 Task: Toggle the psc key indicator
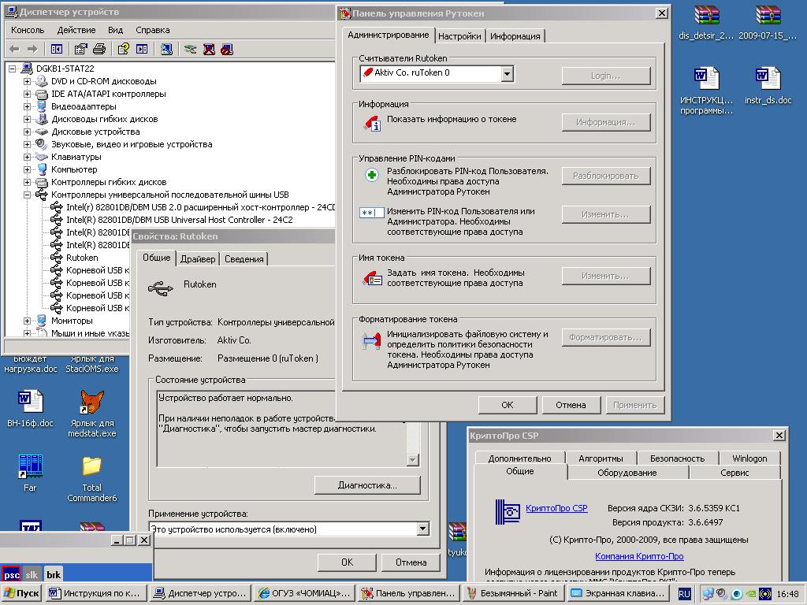point(11,574)
